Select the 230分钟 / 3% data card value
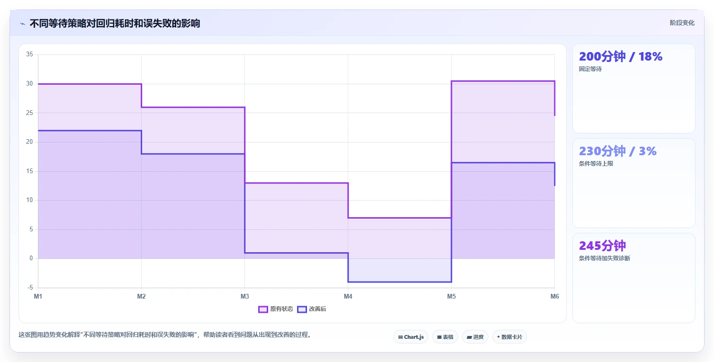 (x=618, y=151)
